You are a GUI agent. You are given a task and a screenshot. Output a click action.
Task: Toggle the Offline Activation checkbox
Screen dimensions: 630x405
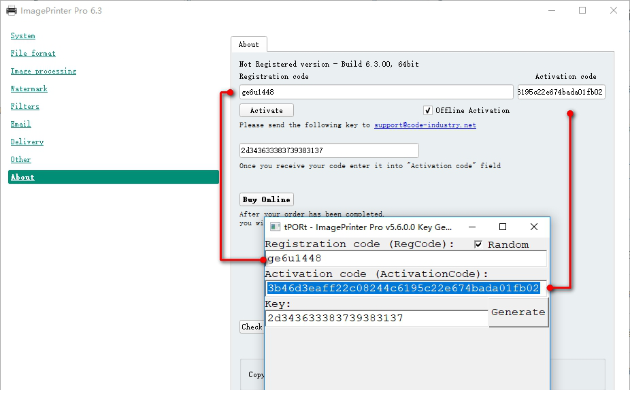pos(428,110)
